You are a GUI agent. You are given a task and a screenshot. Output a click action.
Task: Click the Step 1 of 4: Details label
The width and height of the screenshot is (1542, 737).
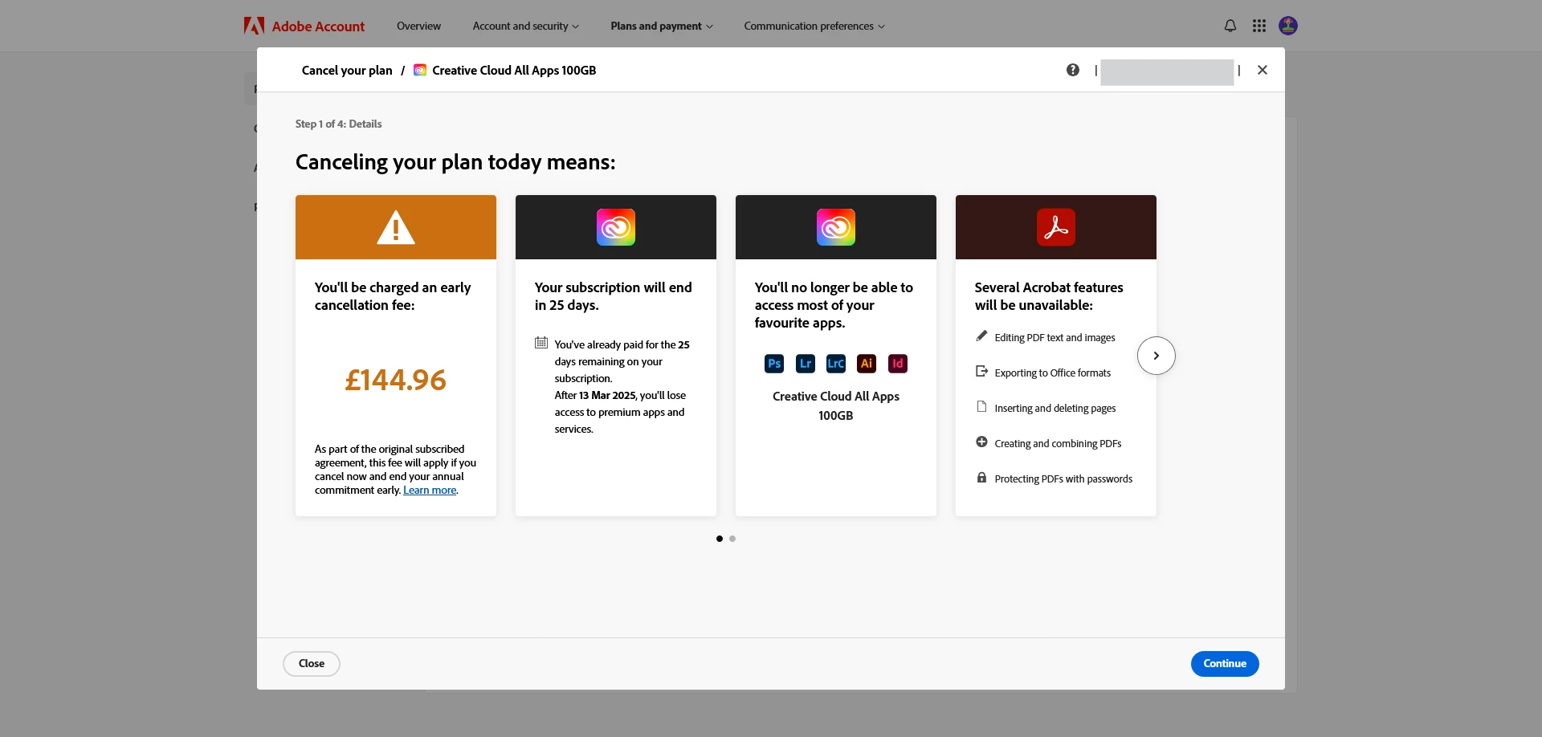click(x=338, y=124)
